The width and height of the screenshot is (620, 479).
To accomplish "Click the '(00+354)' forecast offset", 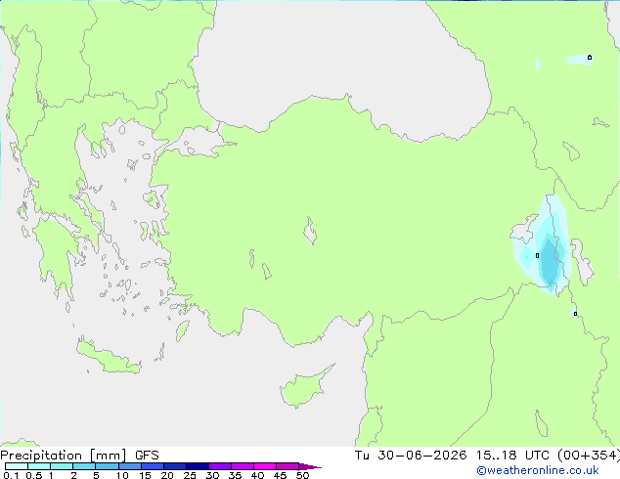I will tap(589, 456).
